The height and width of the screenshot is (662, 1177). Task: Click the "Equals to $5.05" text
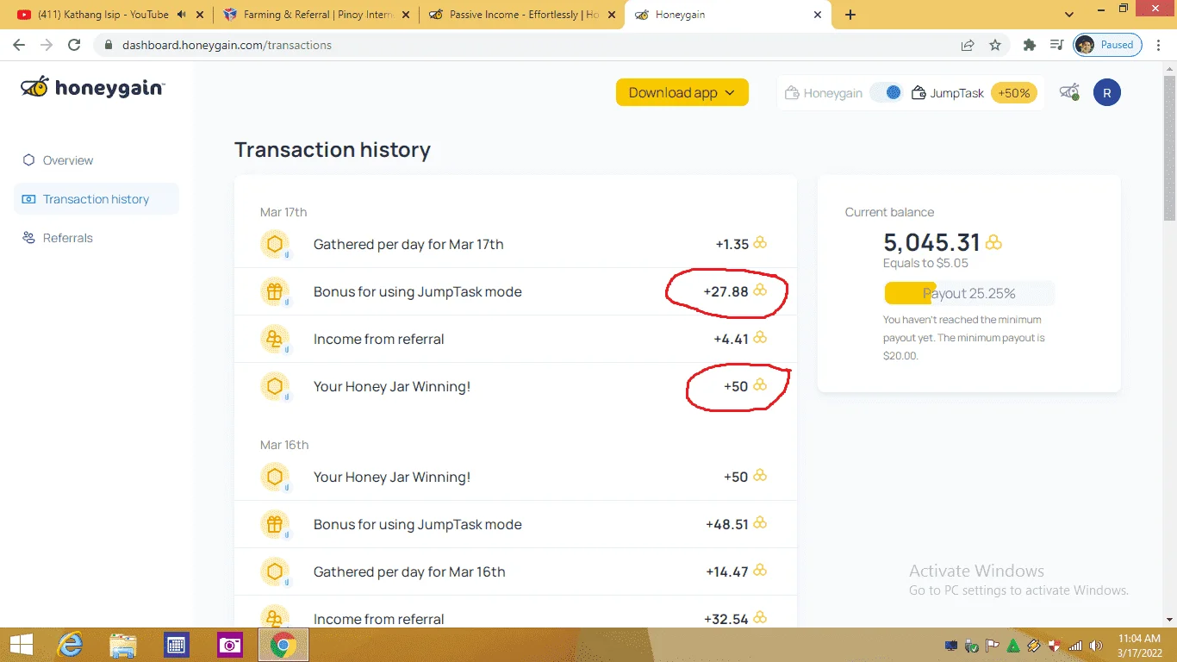925,263
